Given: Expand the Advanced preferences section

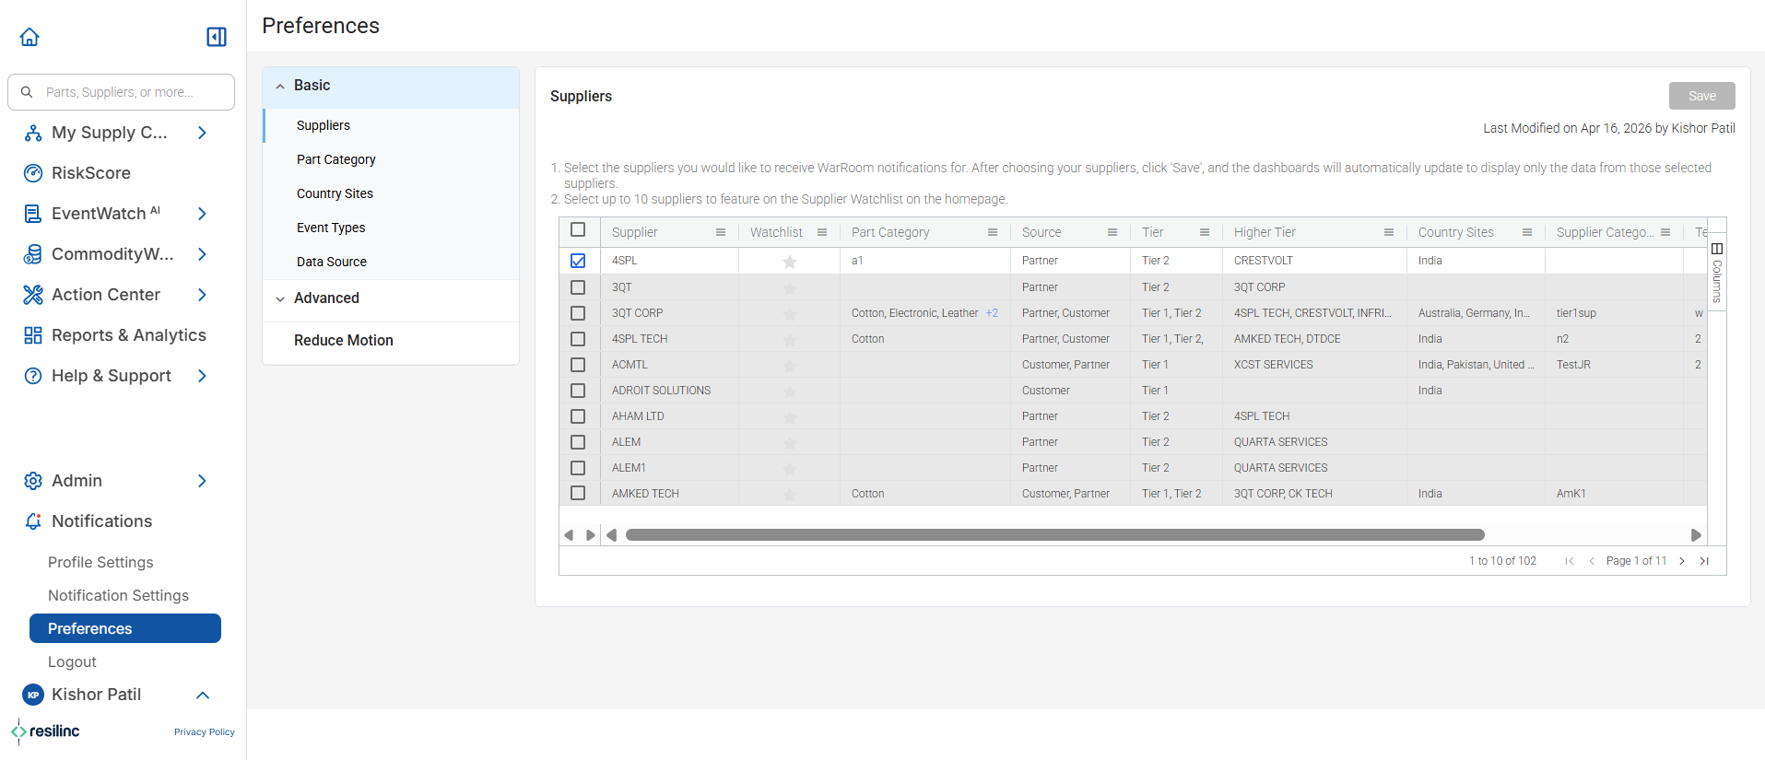Looking at the screenshot, I should (x=391, y=298).
